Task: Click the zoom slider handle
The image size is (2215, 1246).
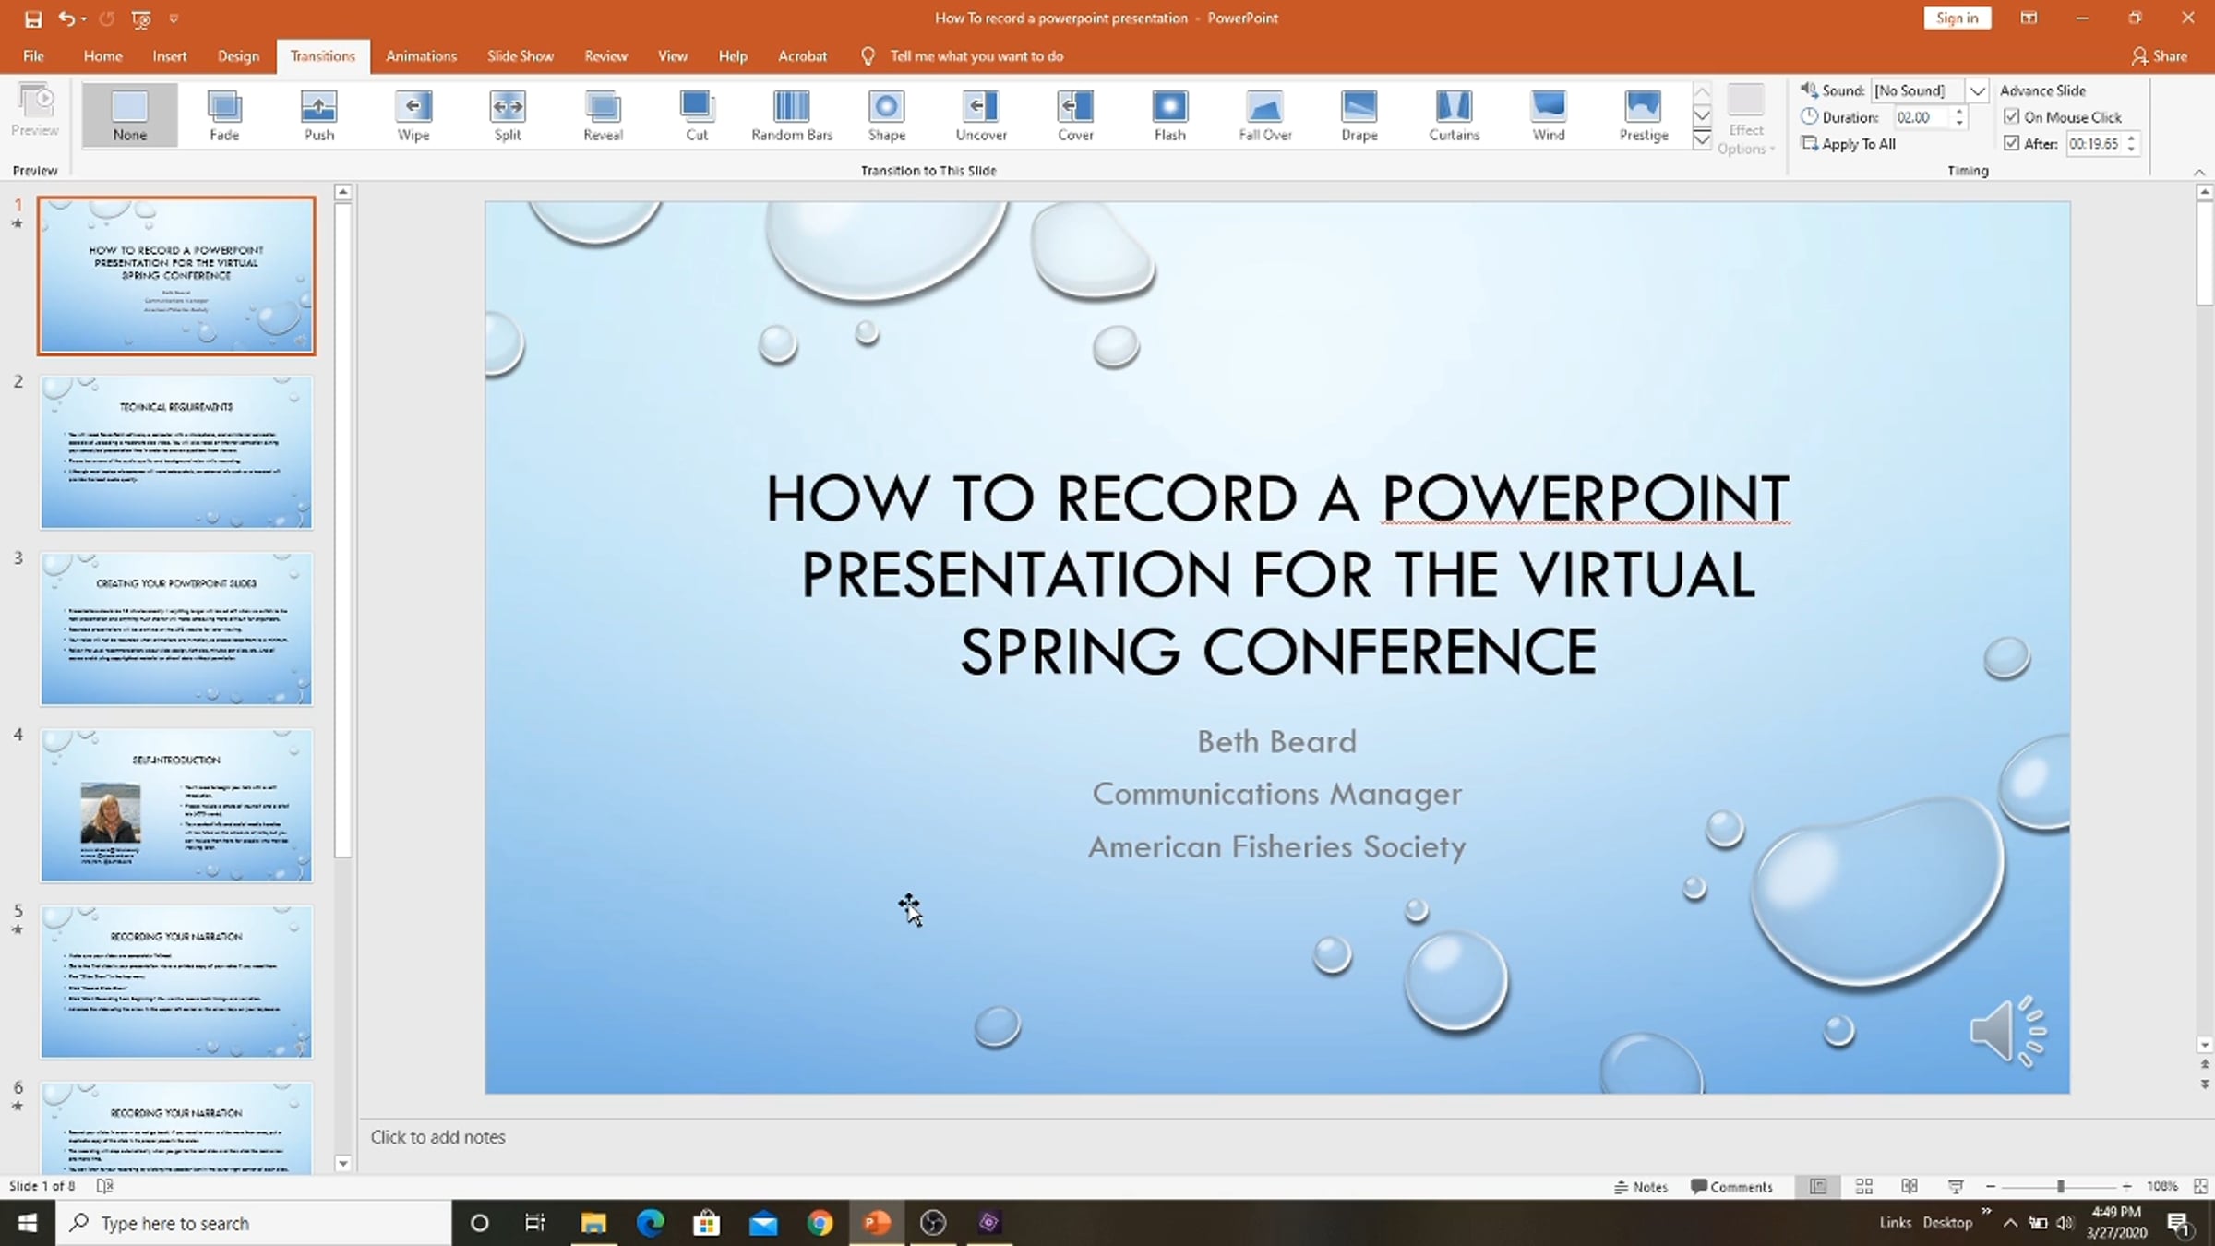Action: 2060,1186
